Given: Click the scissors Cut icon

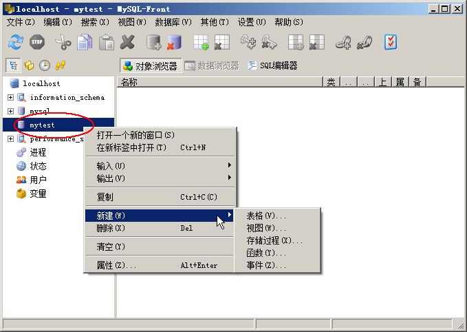Looking at the screenshot, I should (x=63, y=42).
